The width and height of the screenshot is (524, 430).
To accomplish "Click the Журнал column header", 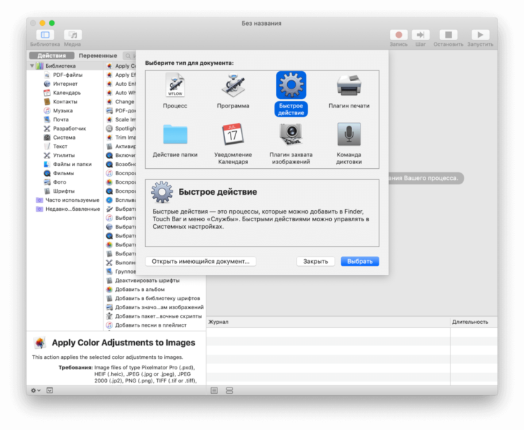I will tap(328, 322).
